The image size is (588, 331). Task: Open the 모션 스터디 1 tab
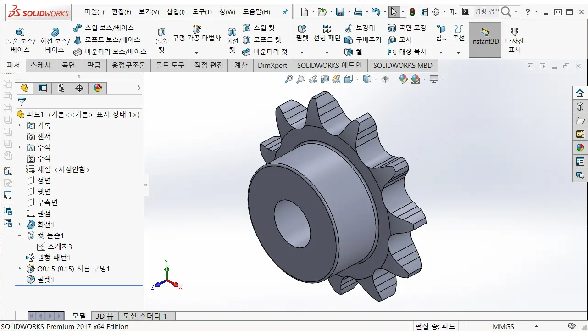[x=144, y=316]
